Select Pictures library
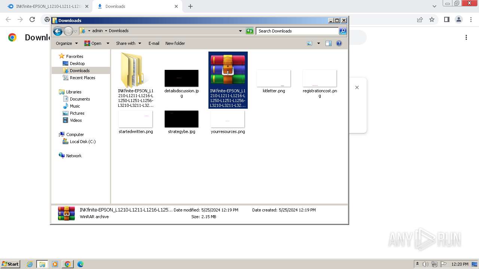The height and width of the screenshot is (269, 479). point(77,113)
